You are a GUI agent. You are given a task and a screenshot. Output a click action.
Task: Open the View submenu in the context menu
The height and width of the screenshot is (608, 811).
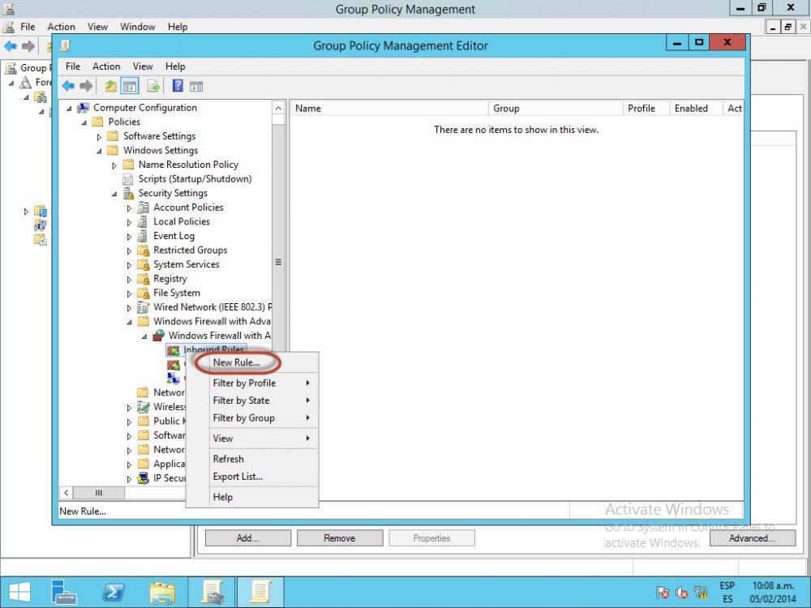pos(252,439)
